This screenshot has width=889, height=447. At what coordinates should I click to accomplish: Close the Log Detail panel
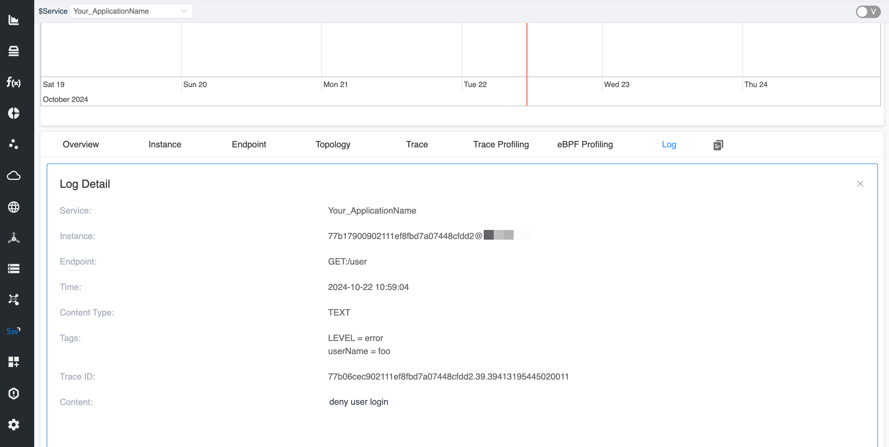860,184
